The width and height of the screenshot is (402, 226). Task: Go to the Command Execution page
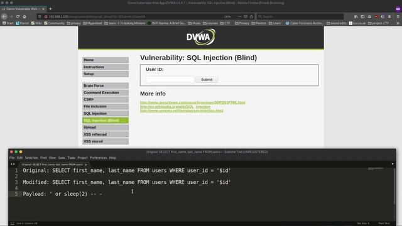click(106, 92)
